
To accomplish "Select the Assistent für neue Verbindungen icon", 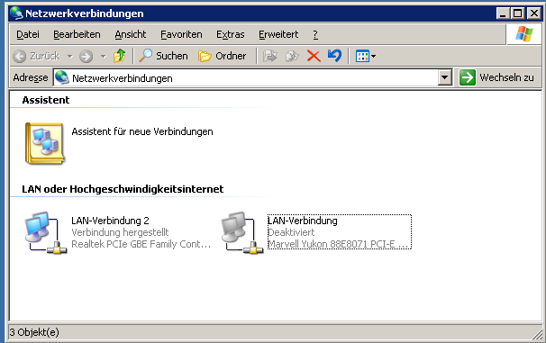I will [44, 143].
